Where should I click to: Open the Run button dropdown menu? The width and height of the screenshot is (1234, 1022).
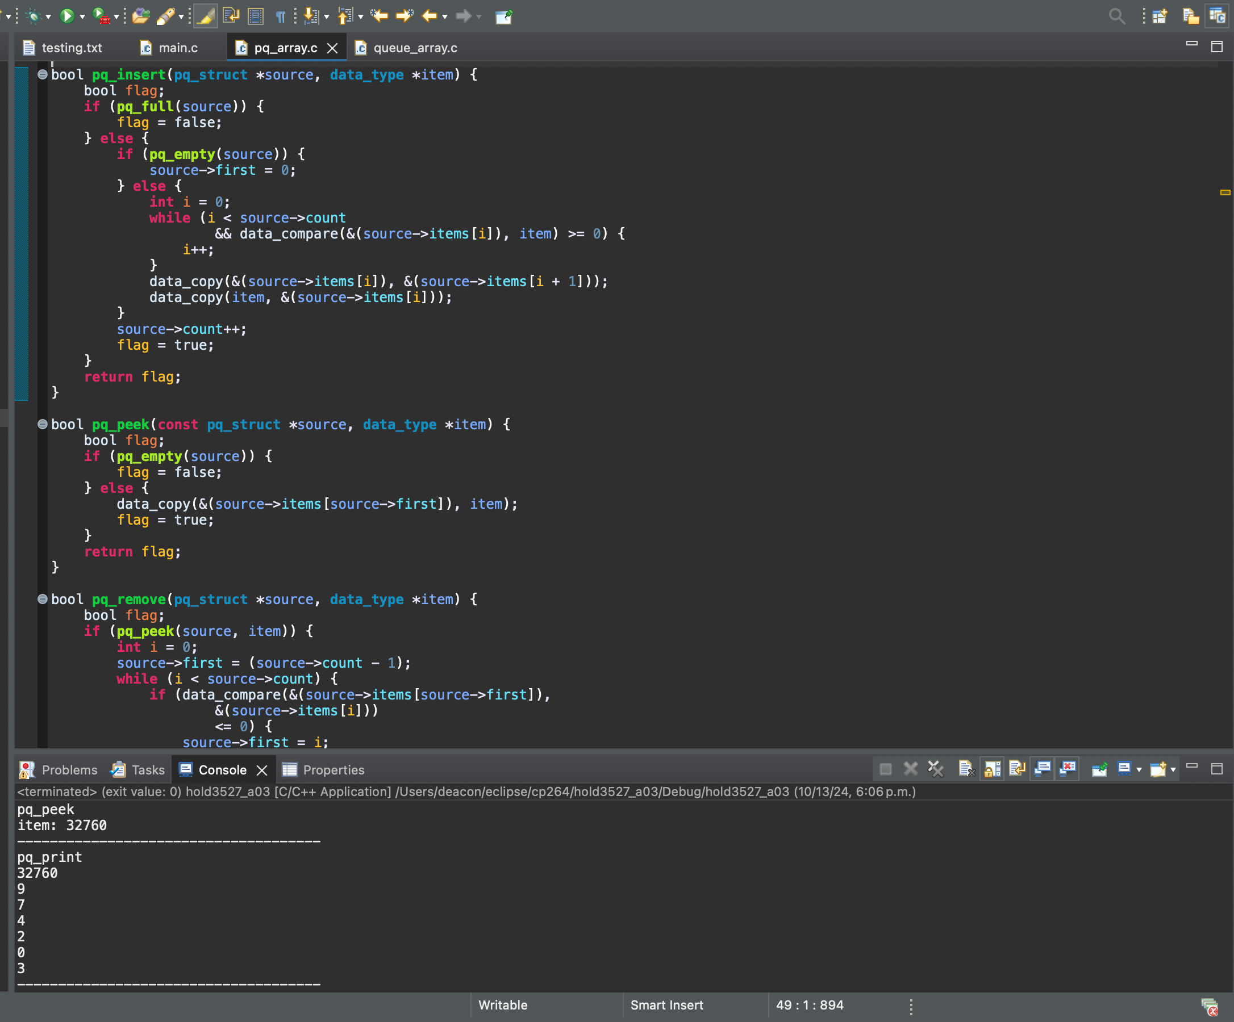(x=81, y=16)
